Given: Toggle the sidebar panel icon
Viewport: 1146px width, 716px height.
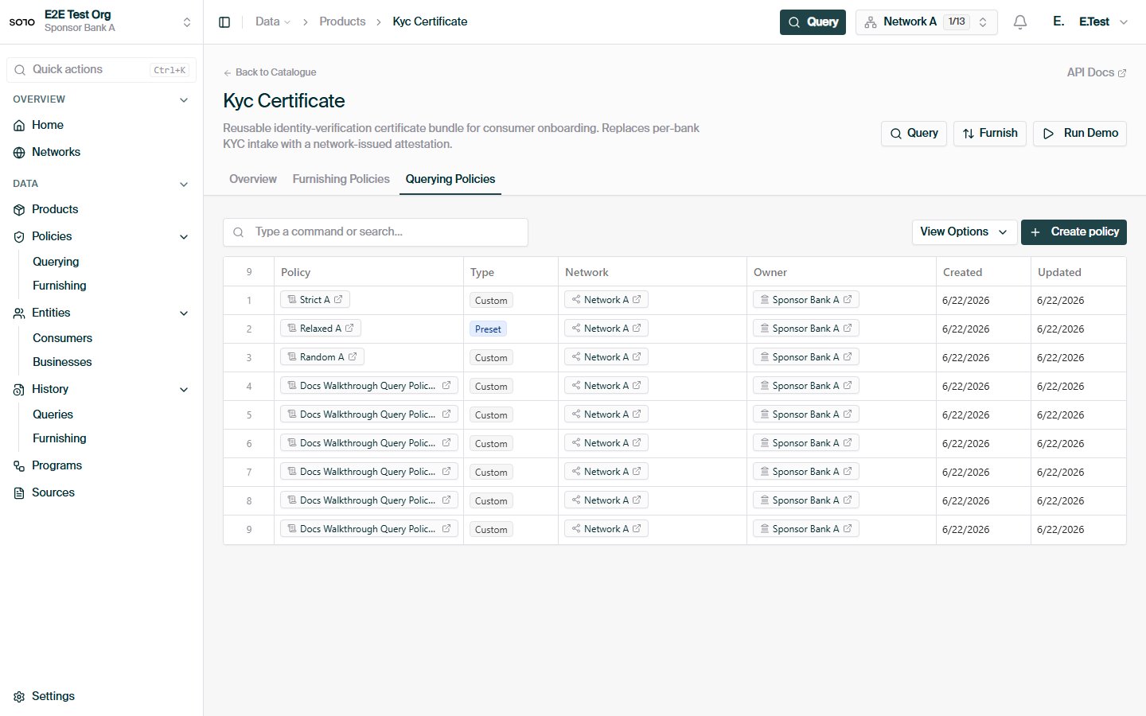Looking at the screenshot, I should click(x=224, y=22).
